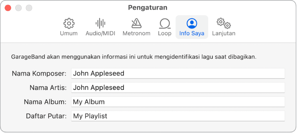This screenshot has width=297, height=133.
Task: Click the Daftar Putar field with My Playlist
Action: pyautogui.click(x=178, y=116)
